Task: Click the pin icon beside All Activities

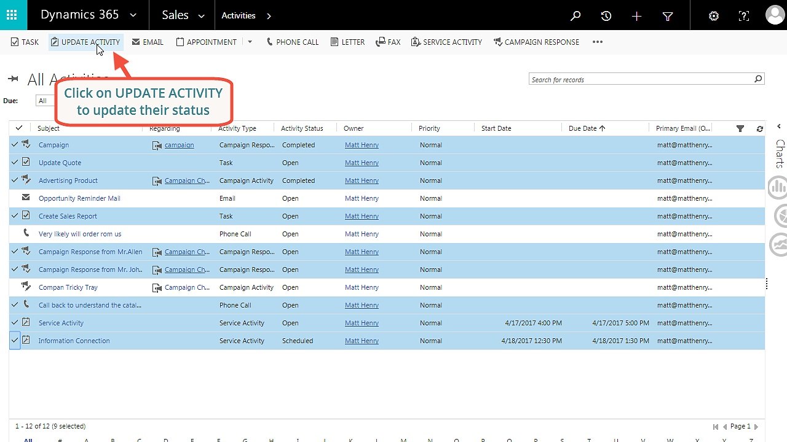Action: click(13, 79)
